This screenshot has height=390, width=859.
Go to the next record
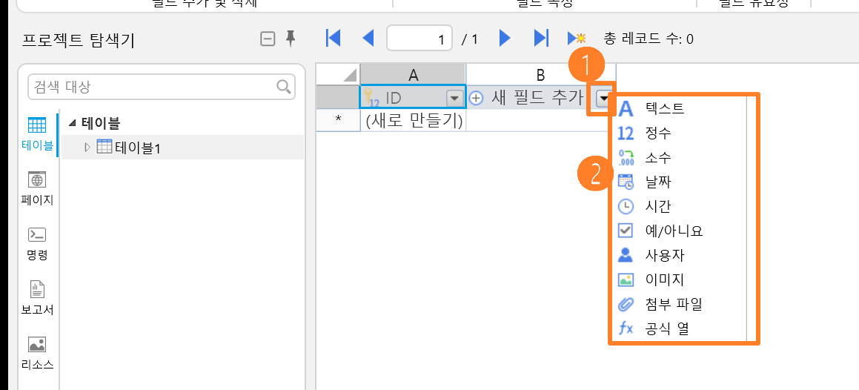click(505, 39)
